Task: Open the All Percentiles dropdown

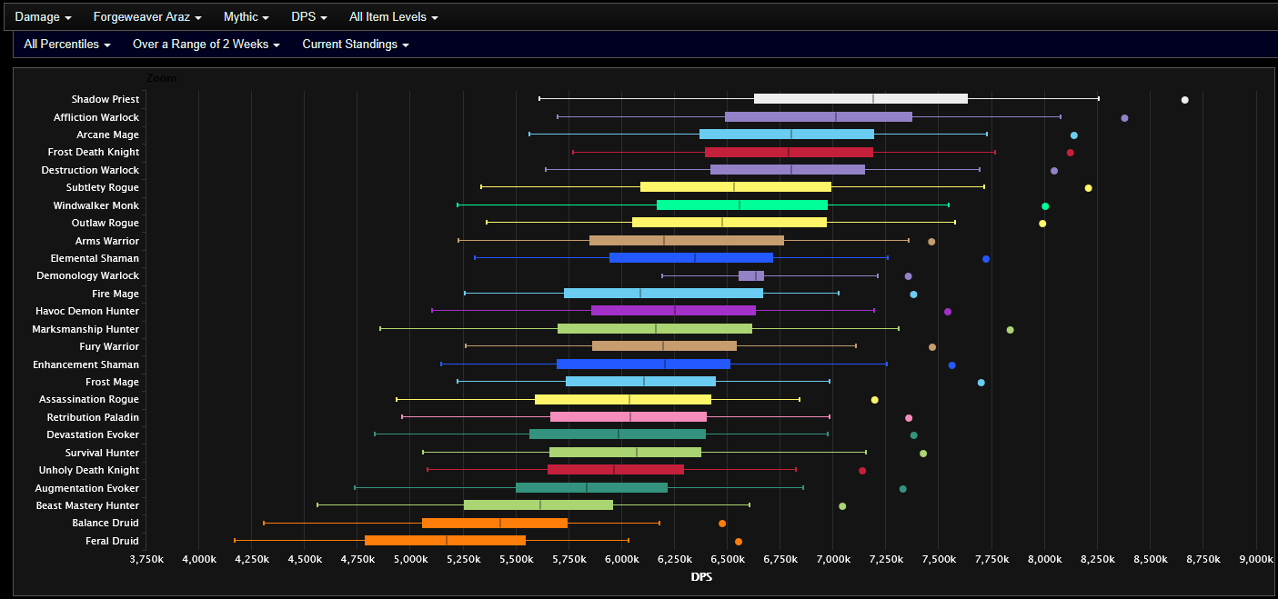Action: point(67,45)
